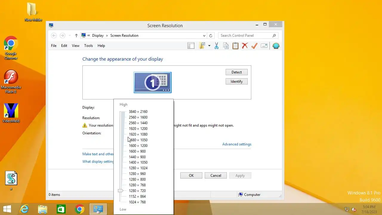Image resolution: width=382 pixels, height=215 pixels.
Task: Click the Refresh button in address bar
Action: click(x=211, y=36)
